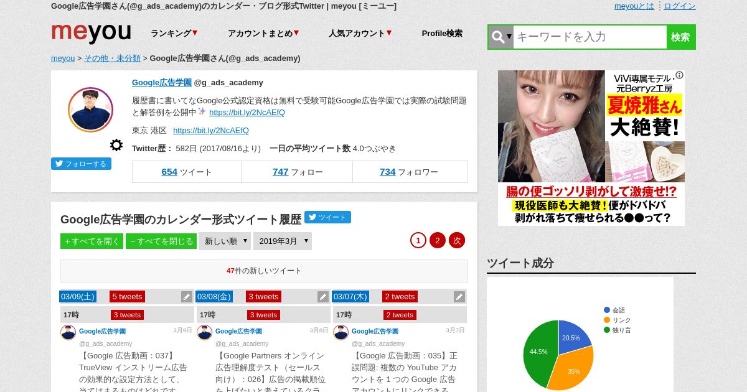Click the 5 tweets badge

click(128, 296)
